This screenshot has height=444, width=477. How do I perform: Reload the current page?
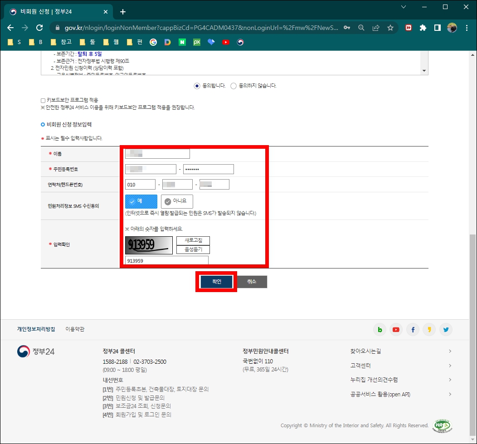click(x=39, y=28)
